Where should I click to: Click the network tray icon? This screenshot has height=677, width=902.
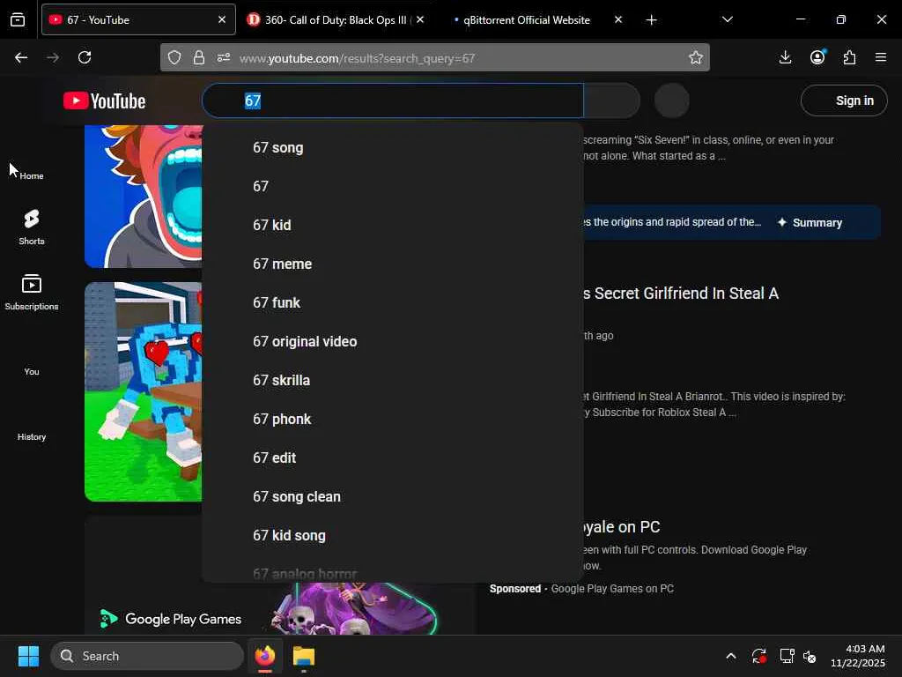787,656
